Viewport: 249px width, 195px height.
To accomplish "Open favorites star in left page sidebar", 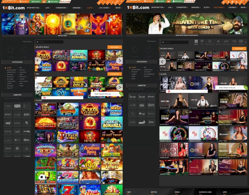I will tap(11, 50).
